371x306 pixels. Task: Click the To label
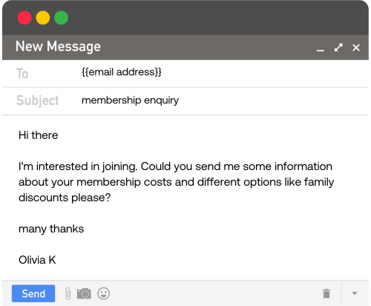tap(22, 74)
